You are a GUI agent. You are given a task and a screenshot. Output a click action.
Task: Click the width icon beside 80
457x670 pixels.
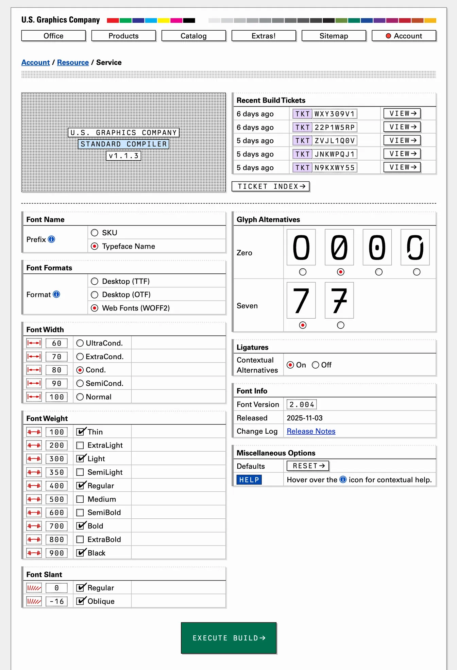coord(34,370)
